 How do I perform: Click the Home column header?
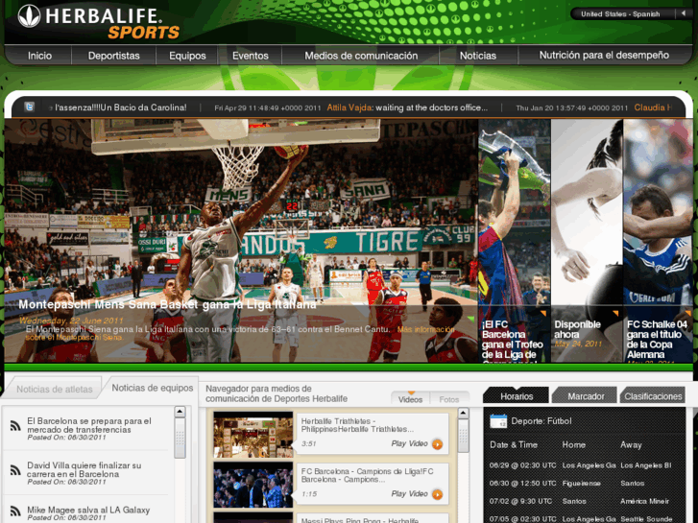pyautogui.click(x=573, y=444)
